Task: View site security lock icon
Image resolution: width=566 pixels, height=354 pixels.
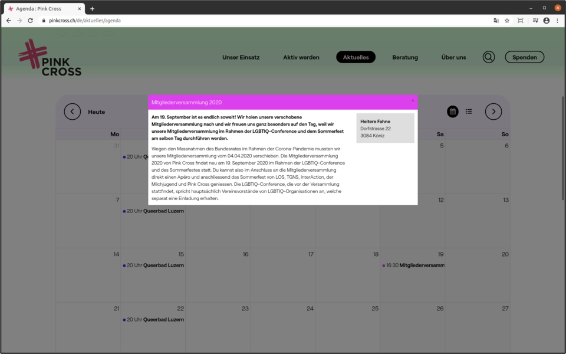Action: coord(44,21)
